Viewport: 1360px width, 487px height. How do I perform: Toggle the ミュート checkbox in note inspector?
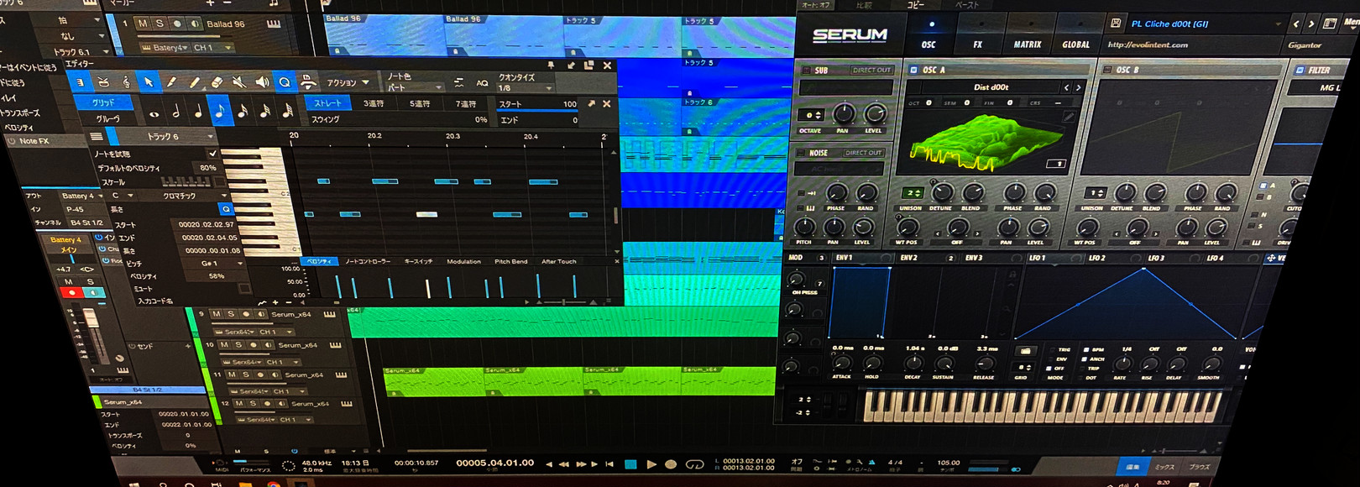tap(244, 288)
